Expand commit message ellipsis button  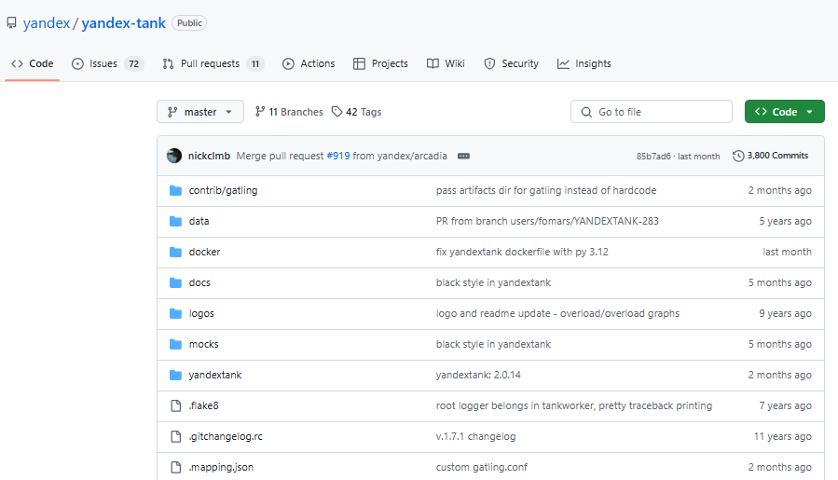[x=463, y=156]
